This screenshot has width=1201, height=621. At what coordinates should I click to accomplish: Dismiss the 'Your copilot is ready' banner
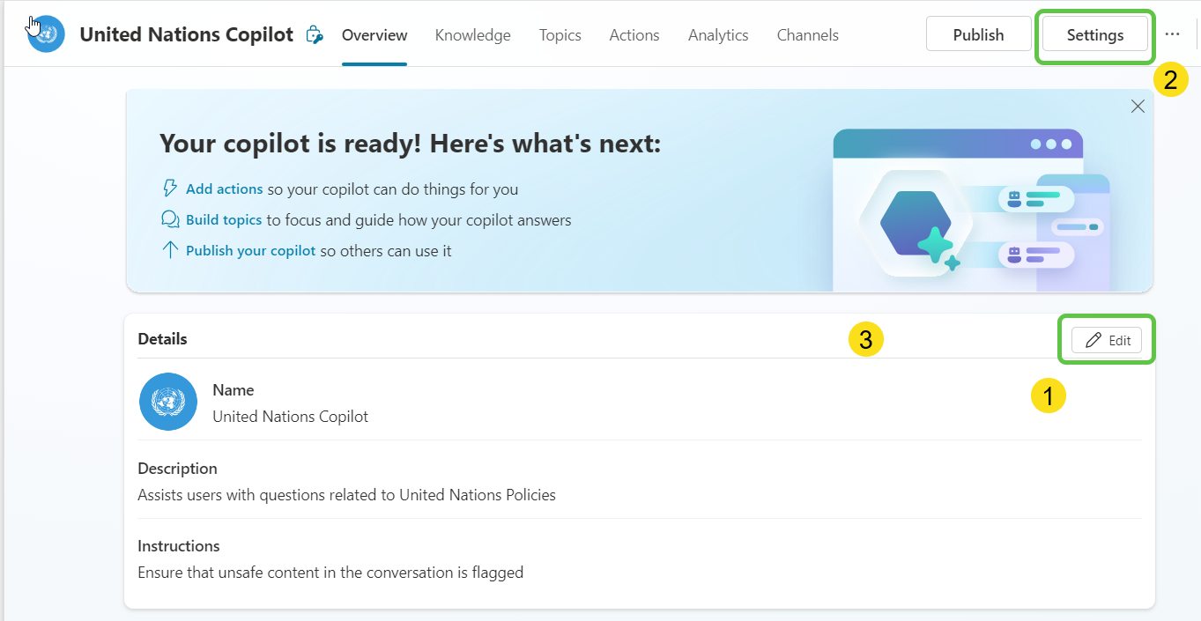tap(1138, 107)
